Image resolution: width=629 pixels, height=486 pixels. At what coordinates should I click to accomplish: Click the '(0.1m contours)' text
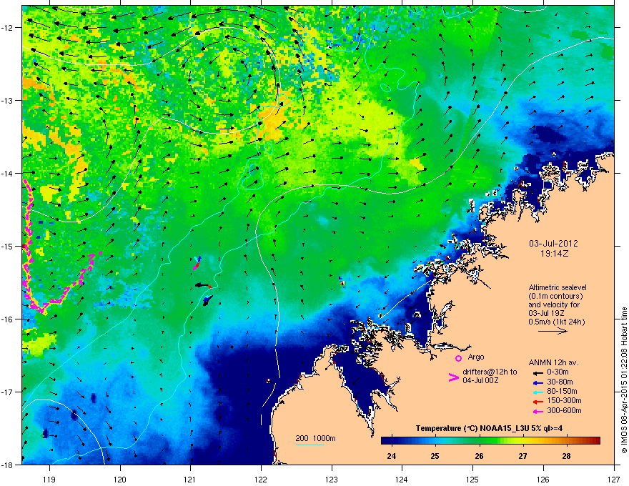pos(555,297)
